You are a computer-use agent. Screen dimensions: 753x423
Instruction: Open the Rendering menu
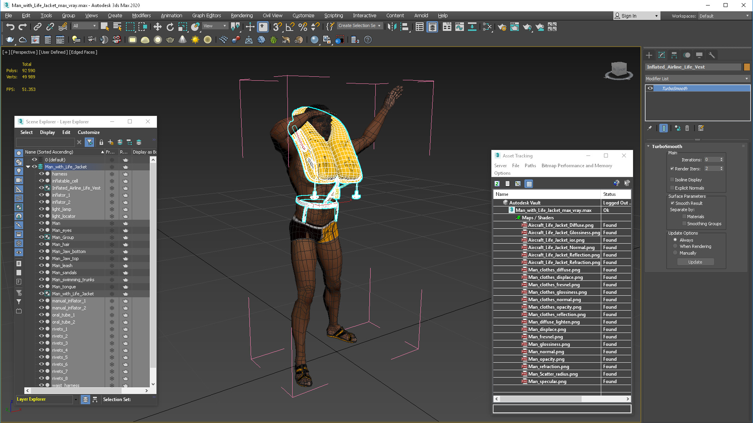click(242, 16)
